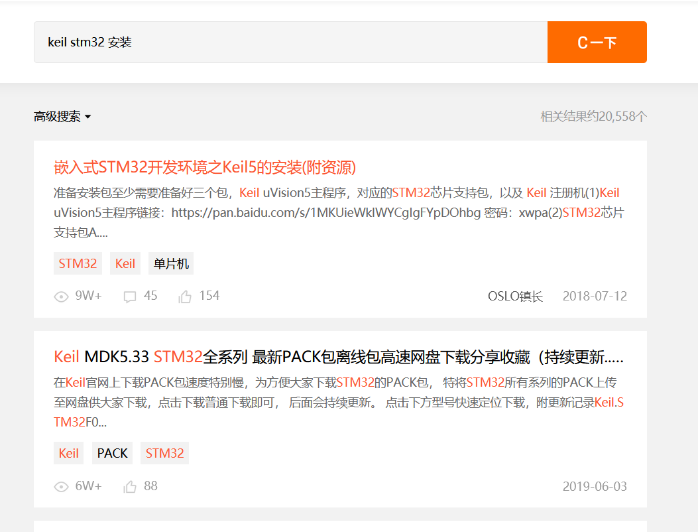Click the orange C一下 search button

click(597, 42)
